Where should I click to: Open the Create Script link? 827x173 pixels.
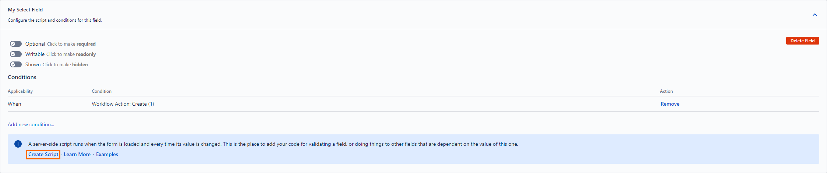pyautogui.click(x=43, y=155)
